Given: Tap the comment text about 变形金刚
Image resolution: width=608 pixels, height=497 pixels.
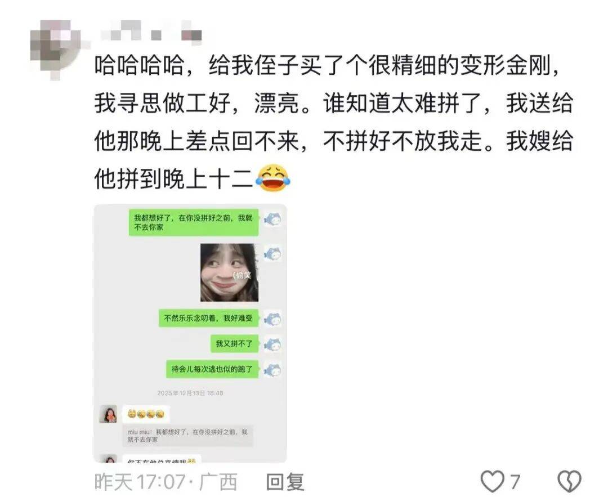Looking at the screenshot, I should click(x=333, y=122).
